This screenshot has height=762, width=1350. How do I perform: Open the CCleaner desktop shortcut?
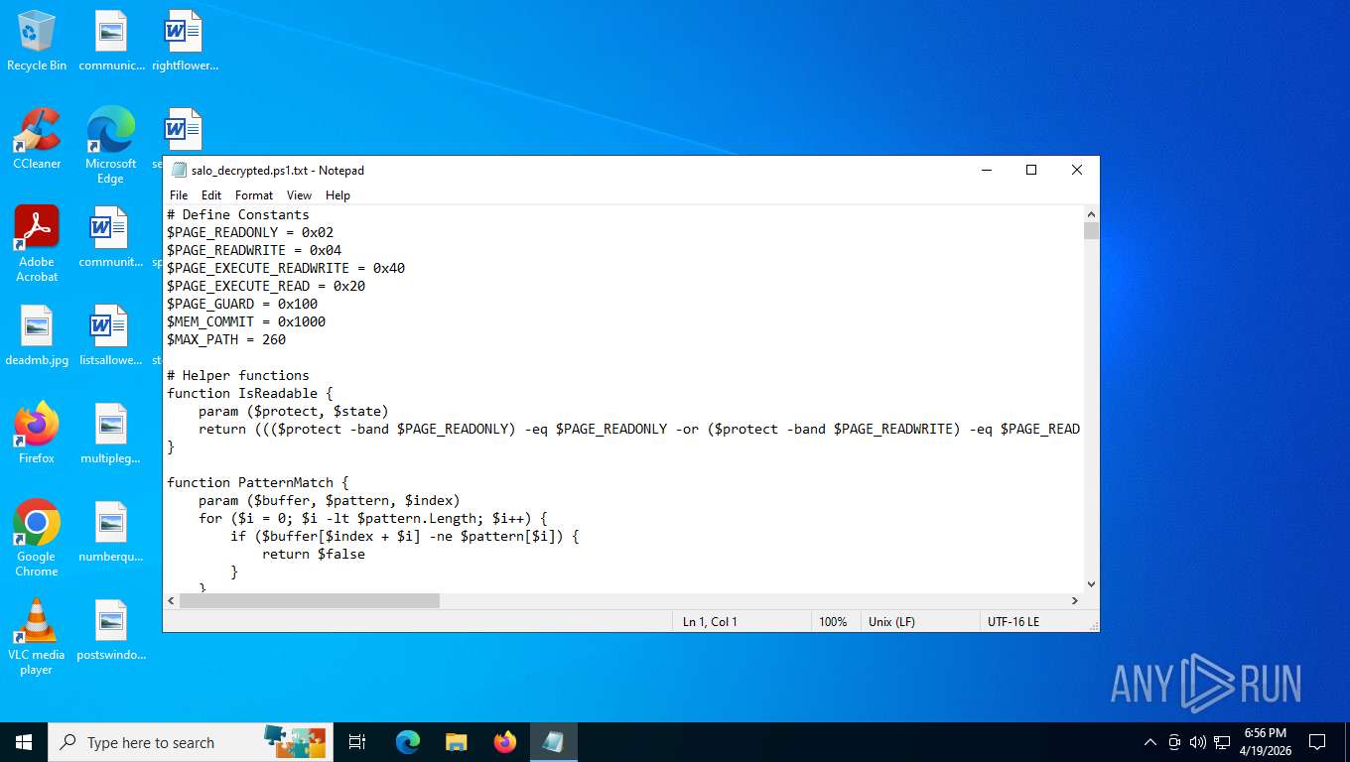pos(37,138)
